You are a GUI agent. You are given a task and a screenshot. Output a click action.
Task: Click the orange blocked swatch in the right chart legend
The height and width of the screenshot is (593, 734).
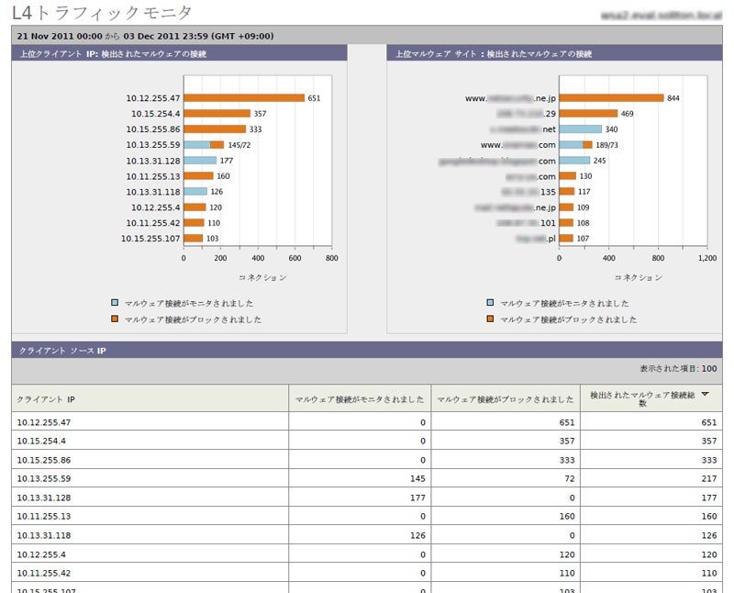490,319
